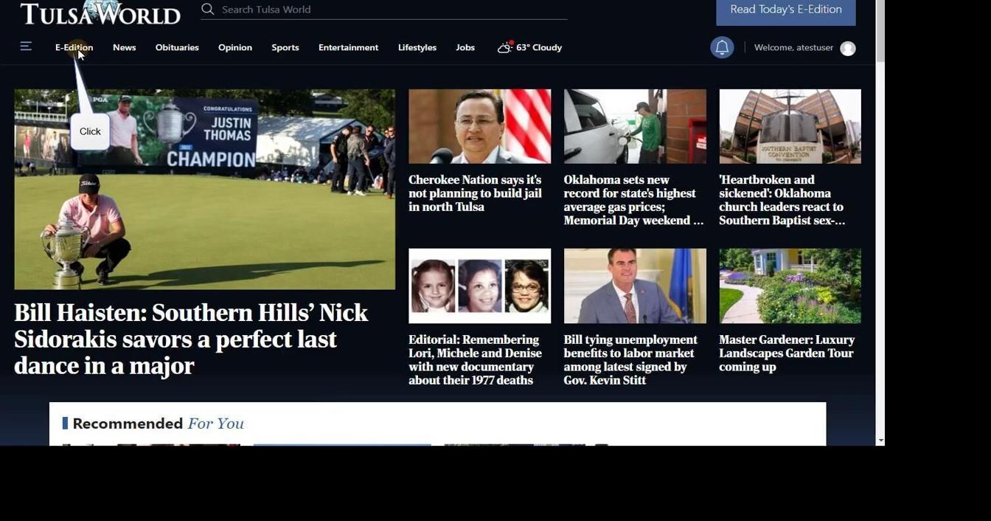Open the Sports section
The height and width of the screenshot is (521, 991).
click(x=285, y=47)
